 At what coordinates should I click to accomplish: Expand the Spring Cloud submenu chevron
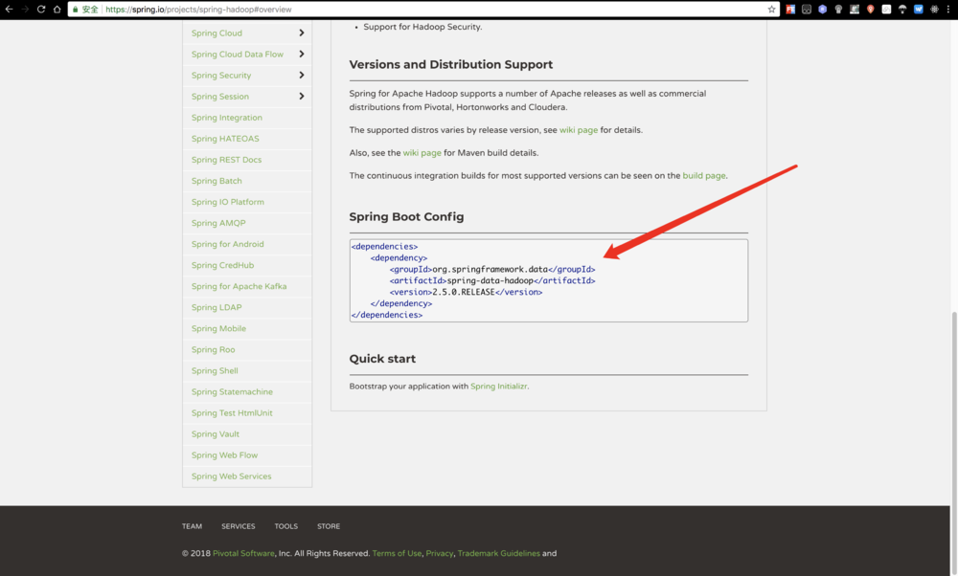click(301, 33)
